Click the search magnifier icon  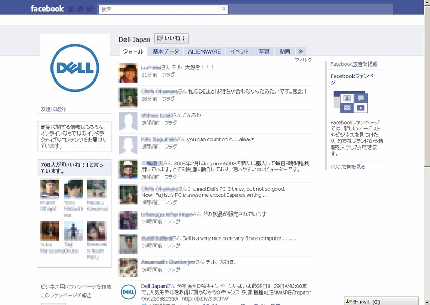coord(224,9)
